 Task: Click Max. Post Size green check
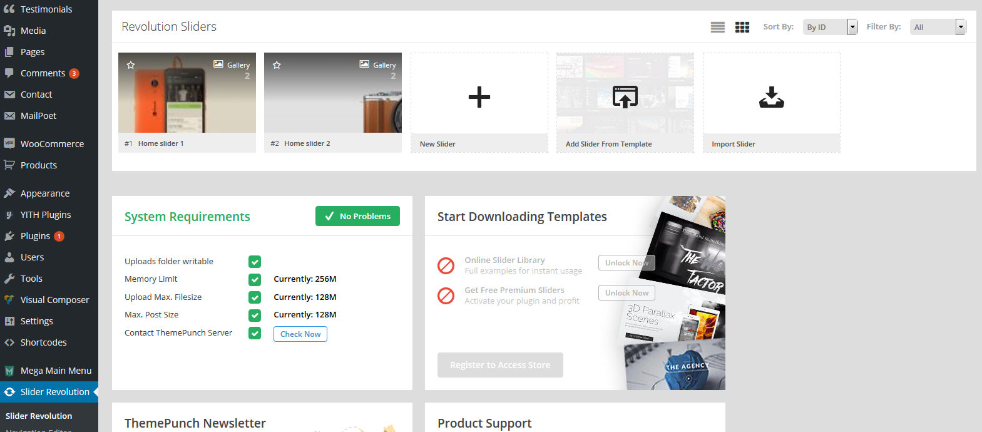click(x=255, y=315)
